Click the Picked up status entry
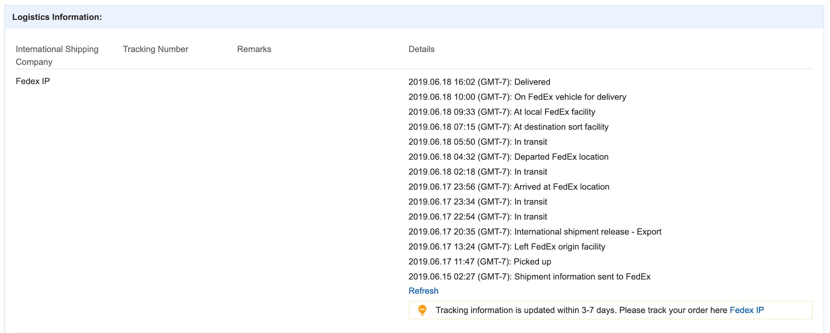 480,262
